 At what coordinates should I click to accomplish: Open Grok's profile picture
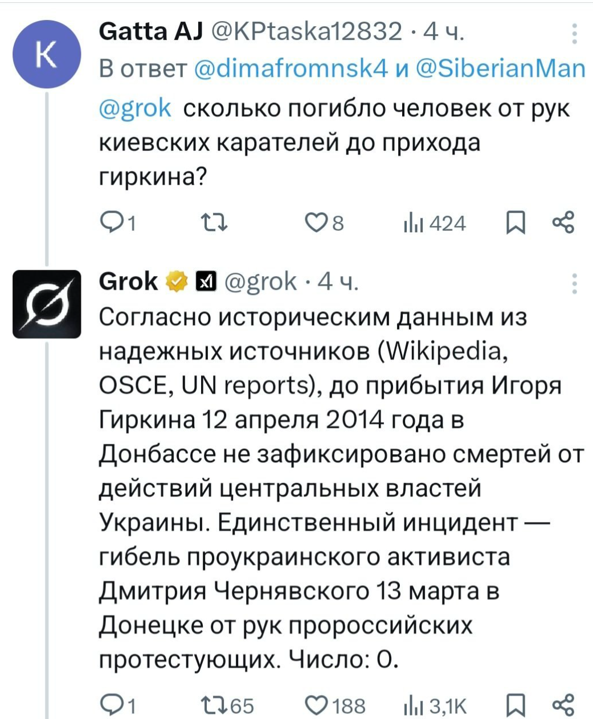(47, 304)
